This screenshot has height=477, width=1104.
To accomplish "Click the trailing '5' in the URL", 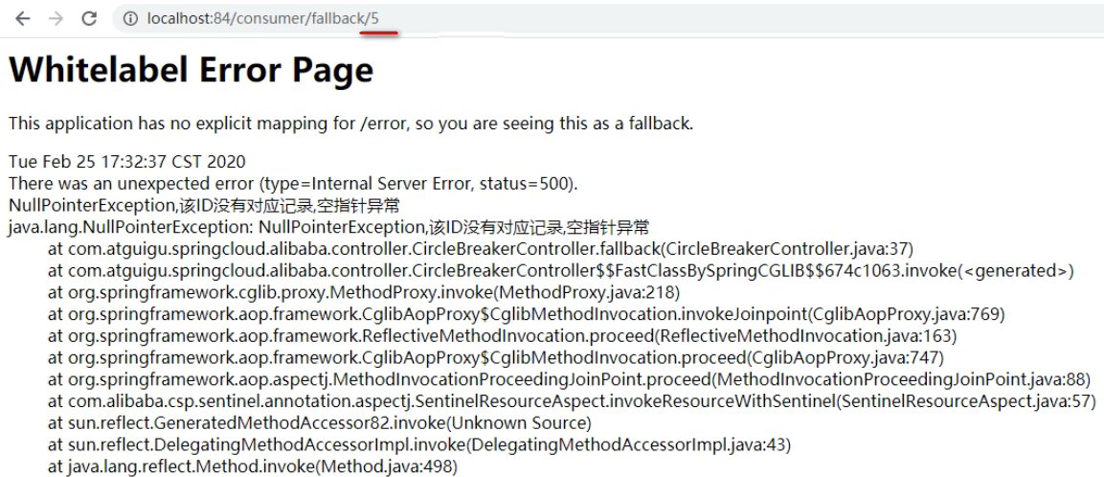I will coord(374,19).
